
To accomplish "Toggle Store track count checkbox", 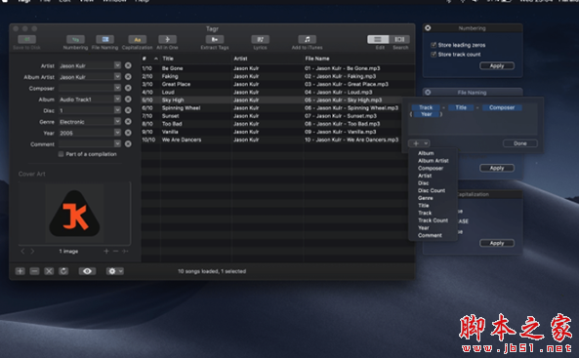I will (434, 55).
